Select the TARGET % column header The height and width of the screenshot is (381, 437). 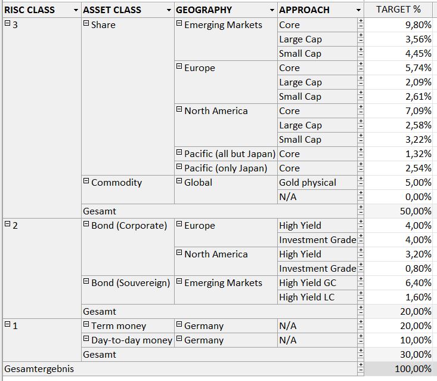(398, 10)
